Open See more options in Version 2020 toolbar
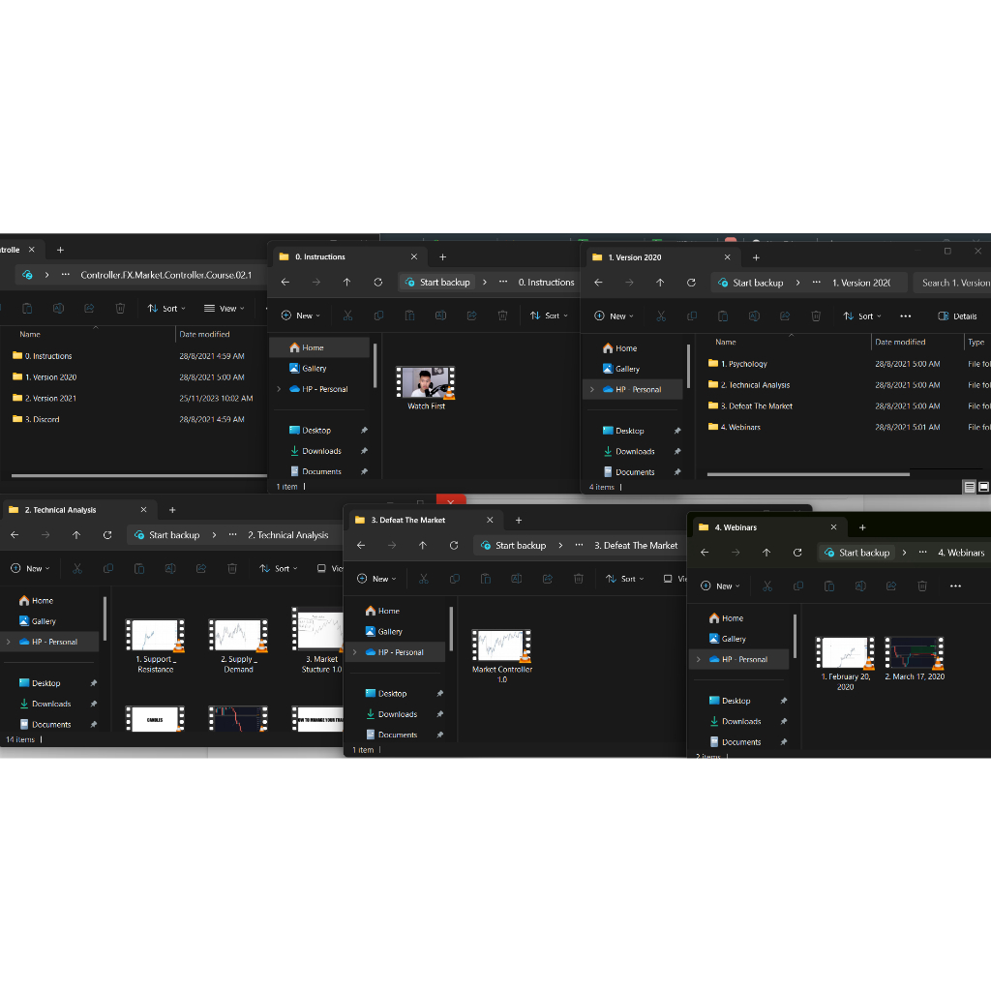The height and width of the screenshot is (991, 991). pyautogui.click(x=905, y=316)
